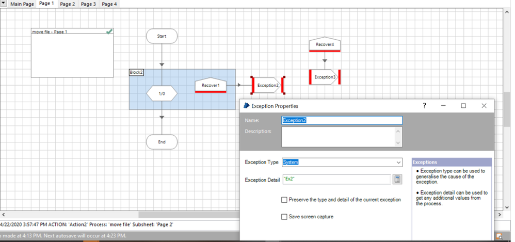Viewport: 515px width, 242px height.
Task: Click the green check mark on the info box
Action: tap(109, 31)
